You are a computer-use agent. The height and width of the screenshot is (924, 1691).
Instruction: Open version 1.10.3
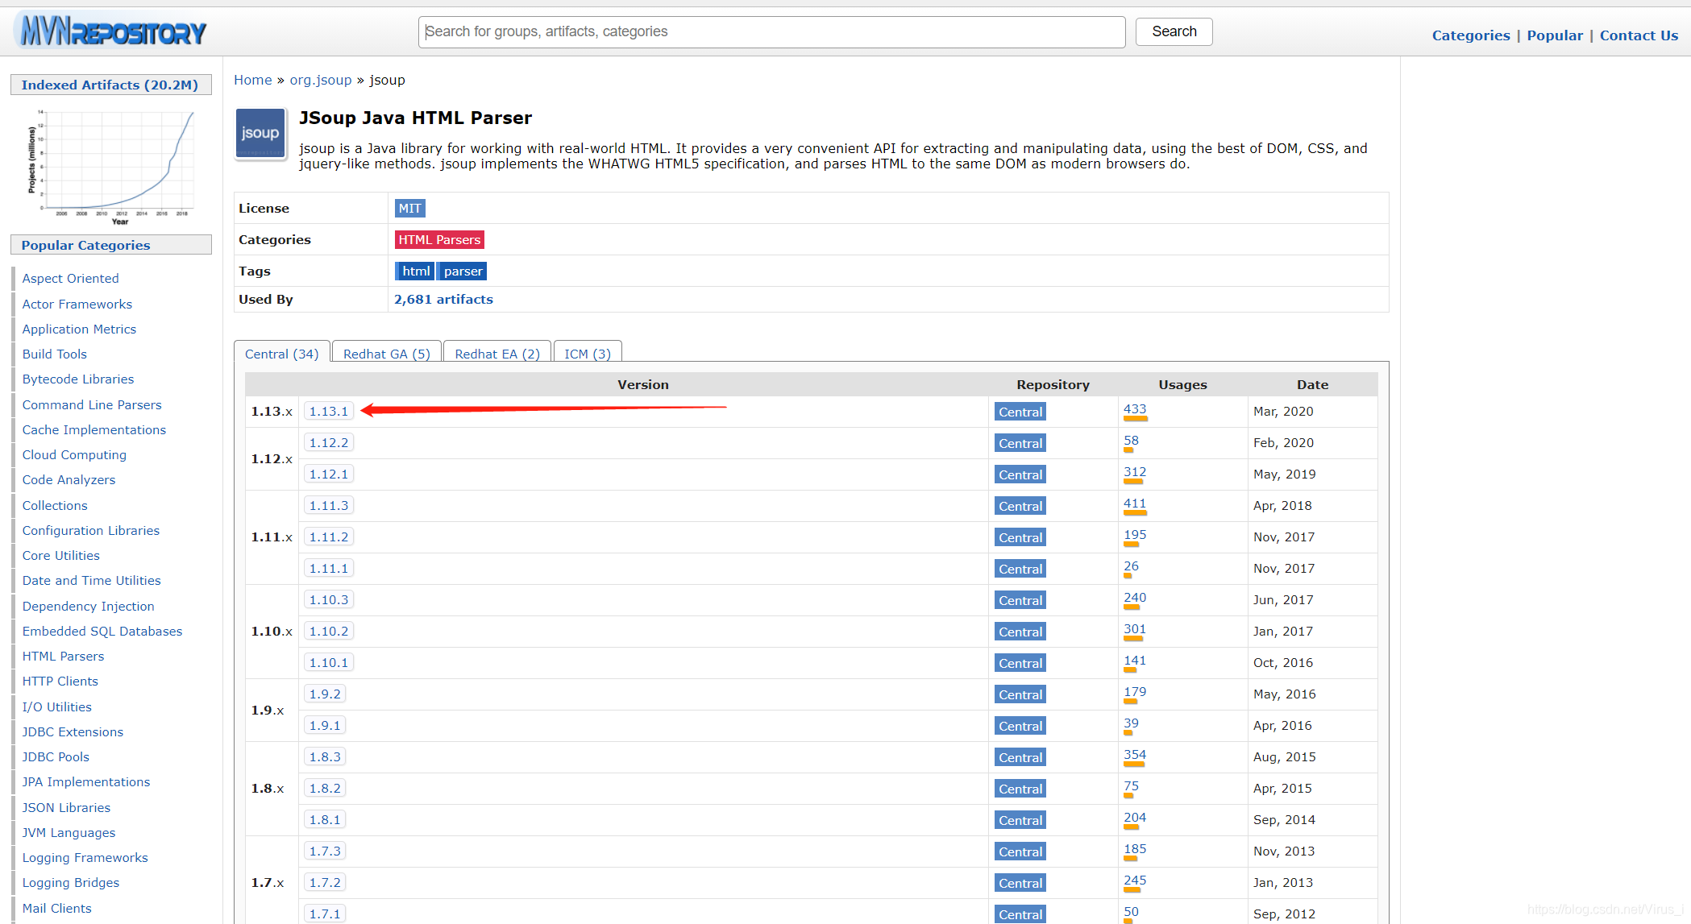329,600
